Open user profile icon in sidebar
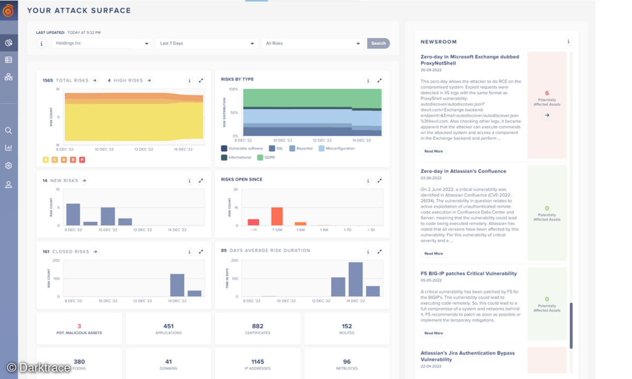 pyautogui.click(x=8, y=185)
